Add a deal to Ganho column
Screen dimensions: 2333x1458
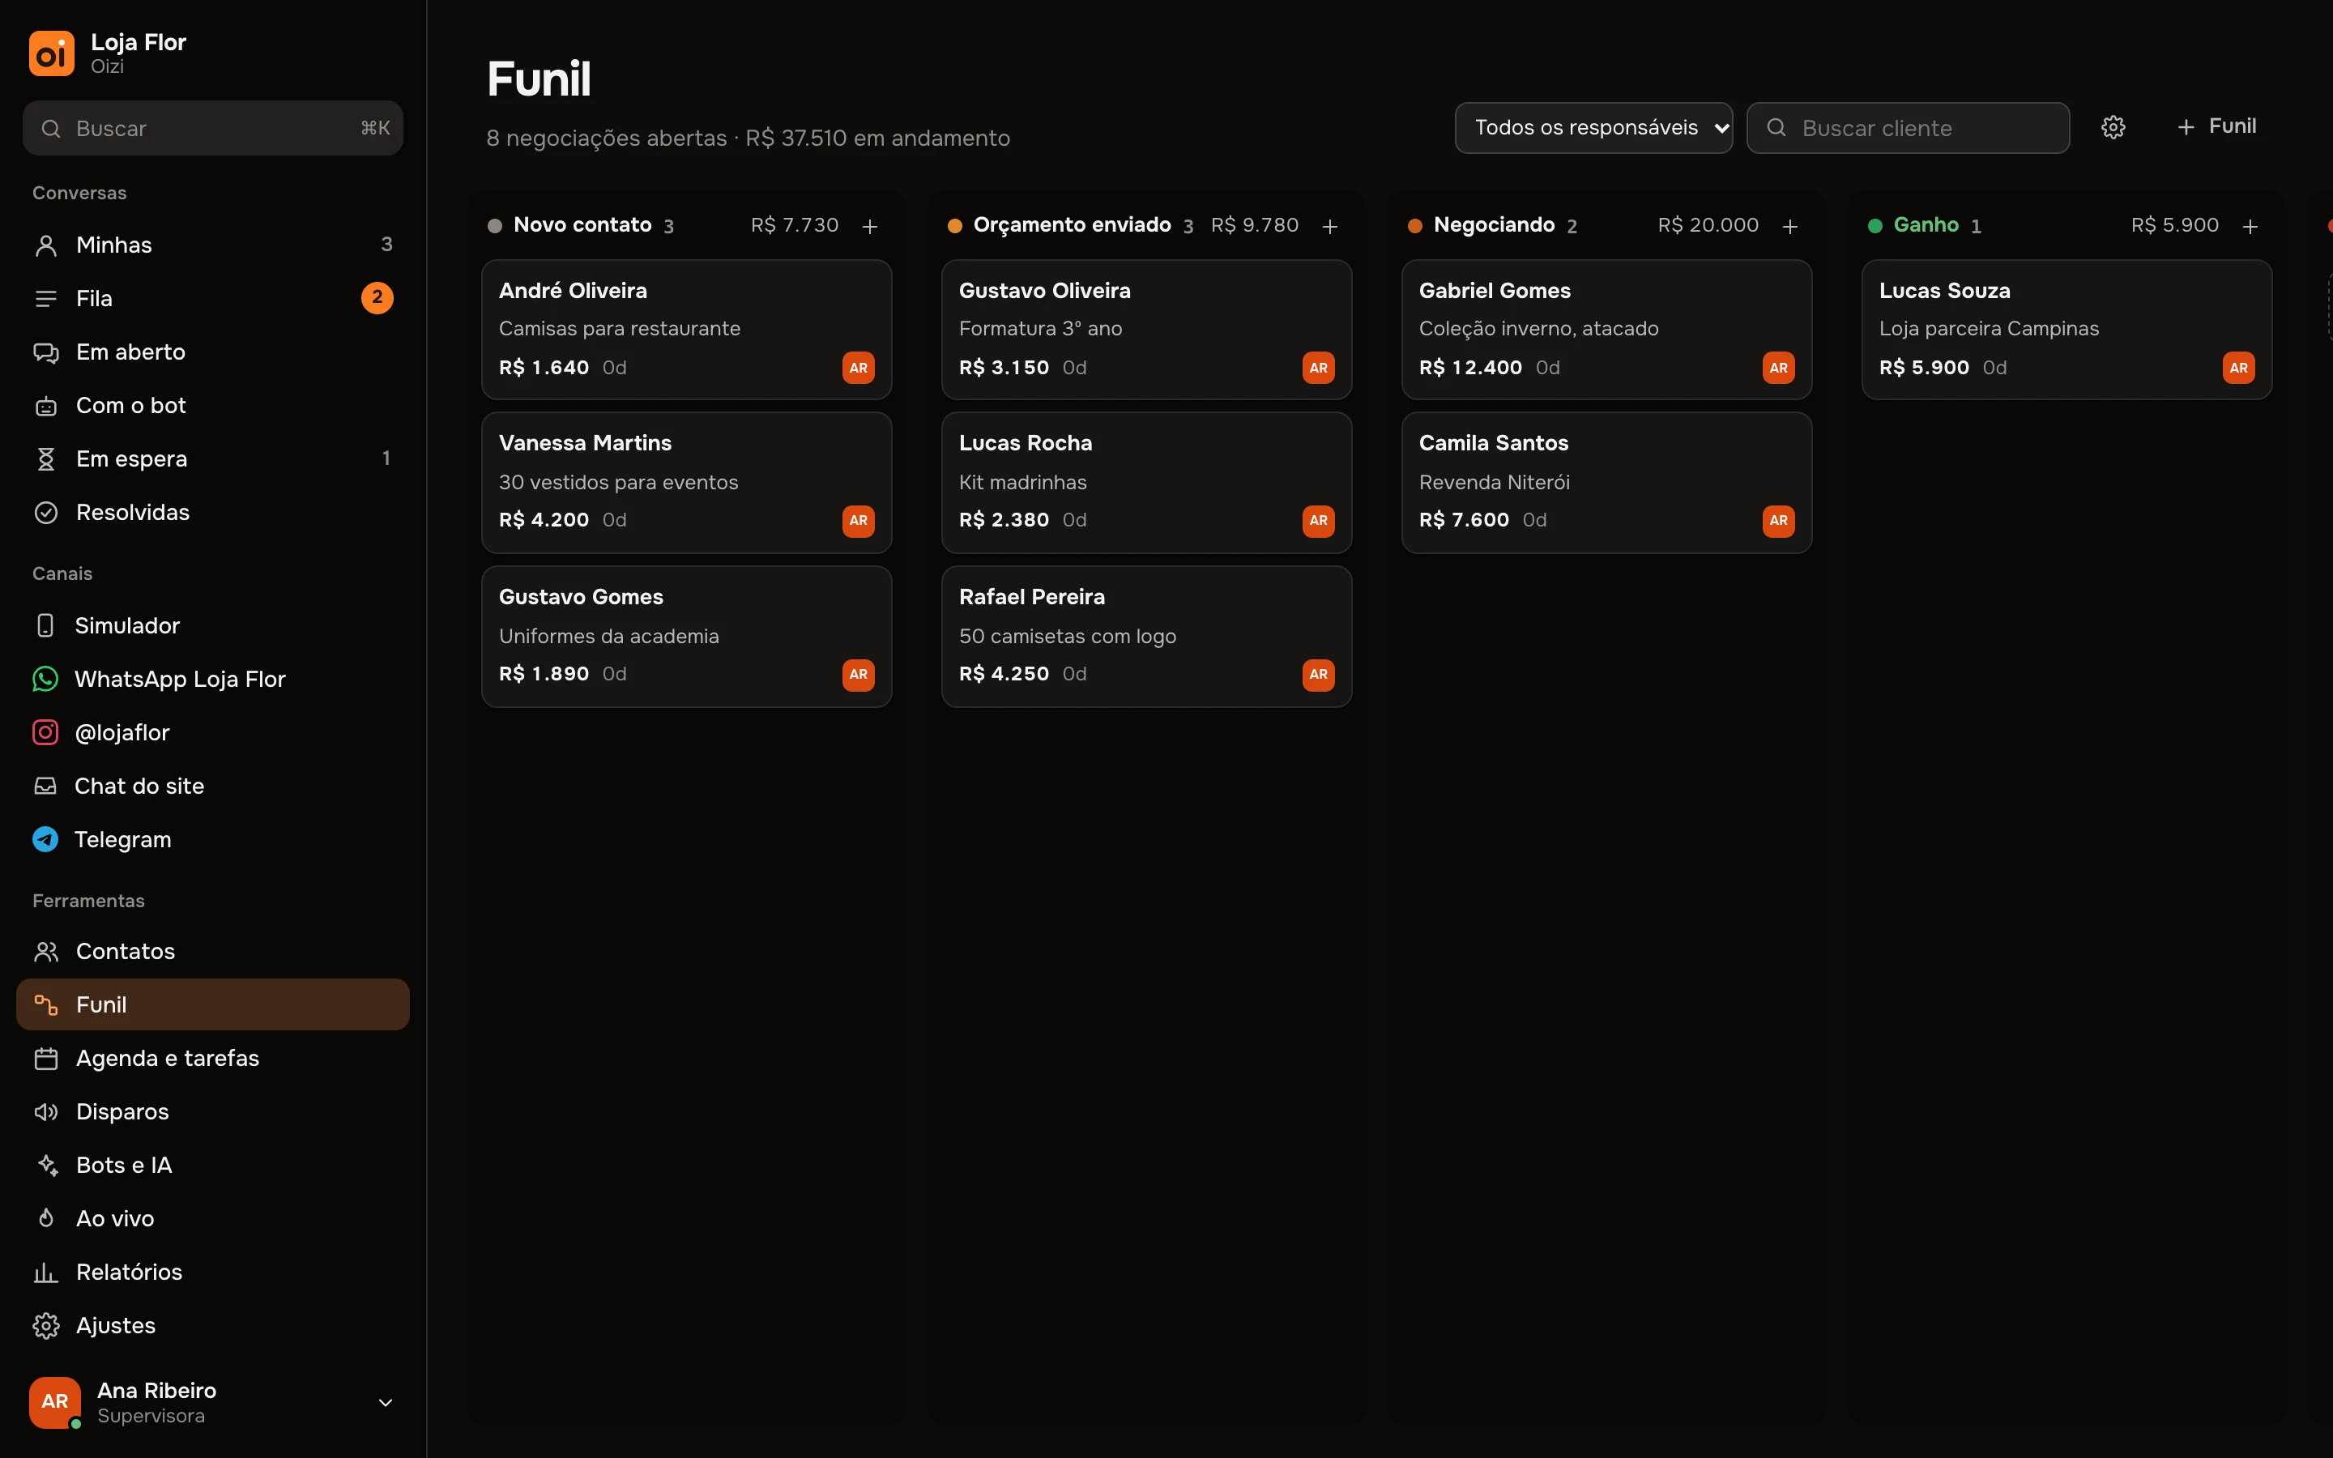click(2250, 226)
